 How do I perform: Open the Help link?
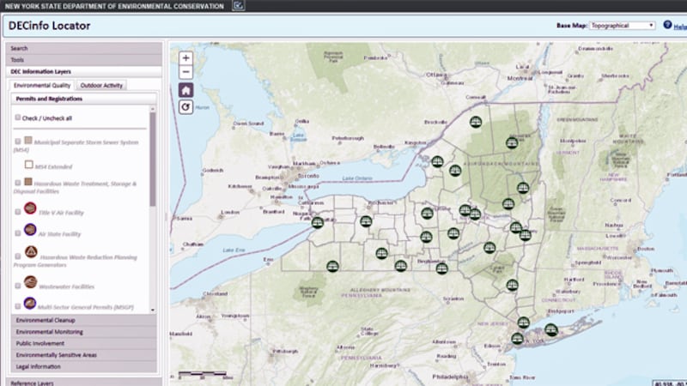click(x=680, y=27)
